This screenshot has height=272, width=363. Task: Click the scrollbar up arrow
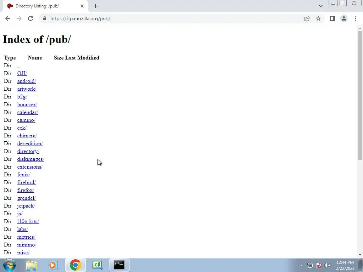tap(360, 28)
